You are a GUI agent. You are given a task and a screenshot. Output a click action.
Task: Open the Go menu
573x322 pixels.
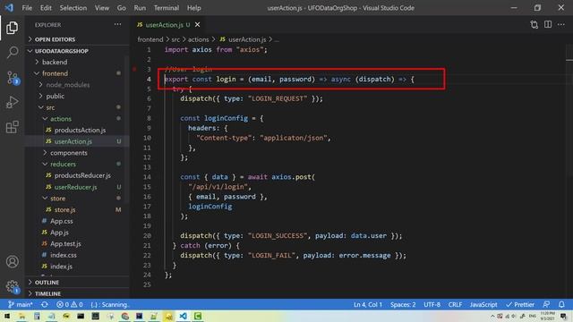(122, 8)
